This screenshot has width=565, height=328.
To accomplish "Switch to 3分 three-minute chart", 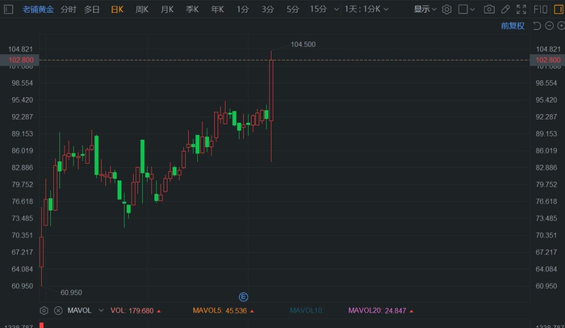I will point(267,10).
